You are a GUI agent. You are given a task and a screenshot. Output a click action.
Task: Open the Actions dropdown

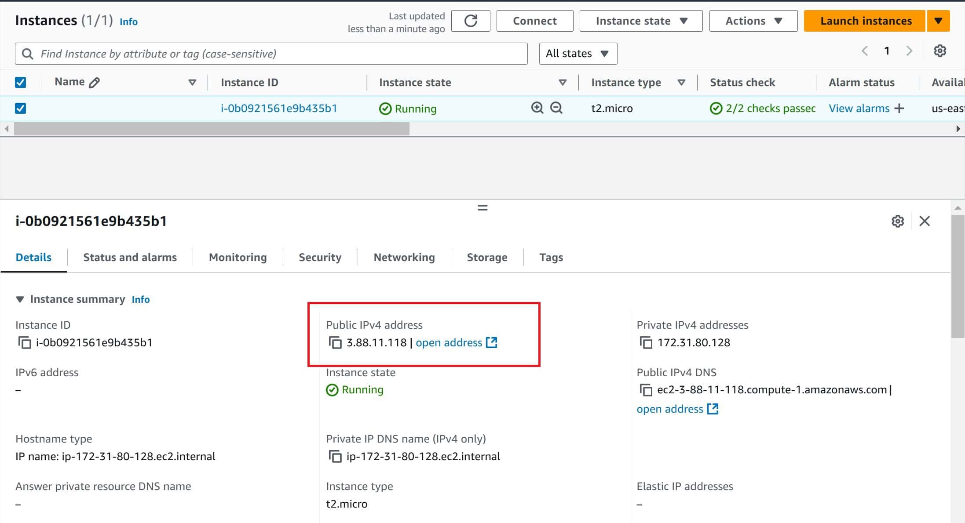click(753, 21)
